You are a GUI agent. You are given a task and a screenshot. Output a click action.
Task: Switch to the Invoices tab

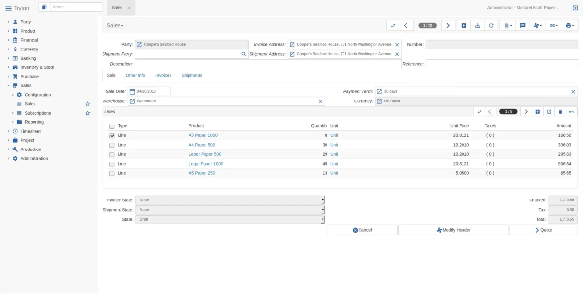pyautogui.click(x=163, y=75)
